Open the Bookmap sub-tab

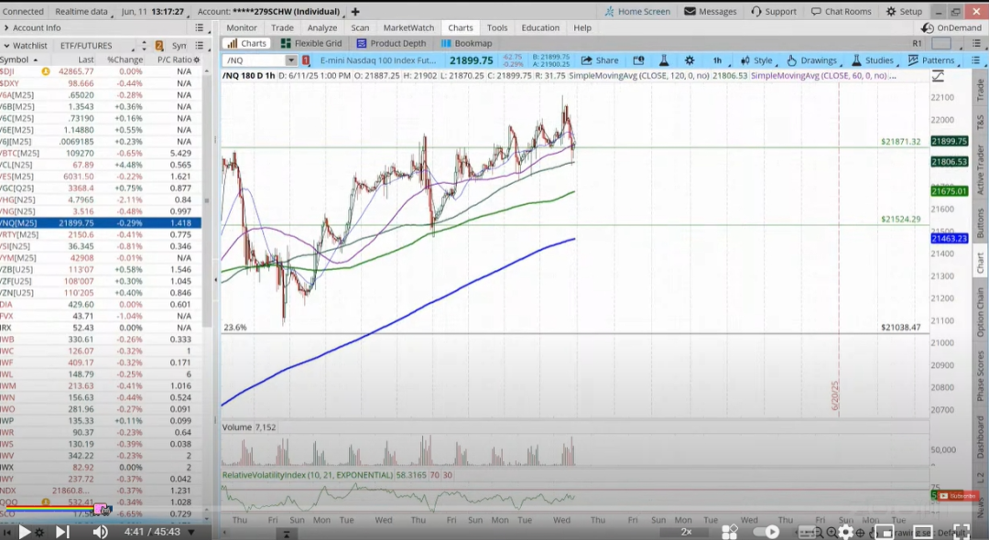(x=467, y=44)
